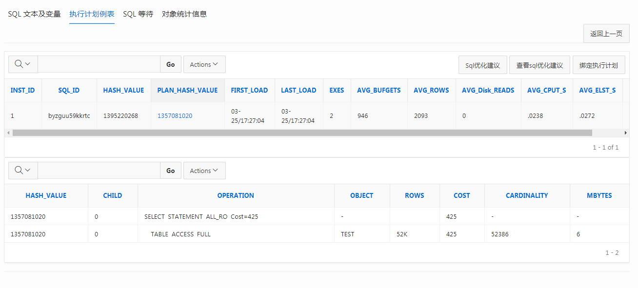This screenshot has height=288, width=638.
Task: Click OPERATION column header
Action: (236, 195)
